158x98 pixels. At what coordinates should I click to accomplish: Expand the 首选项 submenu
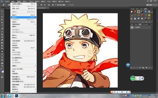pos(35,89)
